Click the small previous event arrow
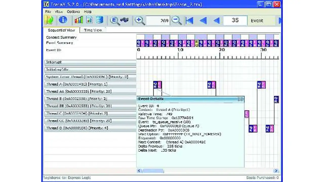Image resolution: width=324 pixels, height=182 pixels. point(216,21)
